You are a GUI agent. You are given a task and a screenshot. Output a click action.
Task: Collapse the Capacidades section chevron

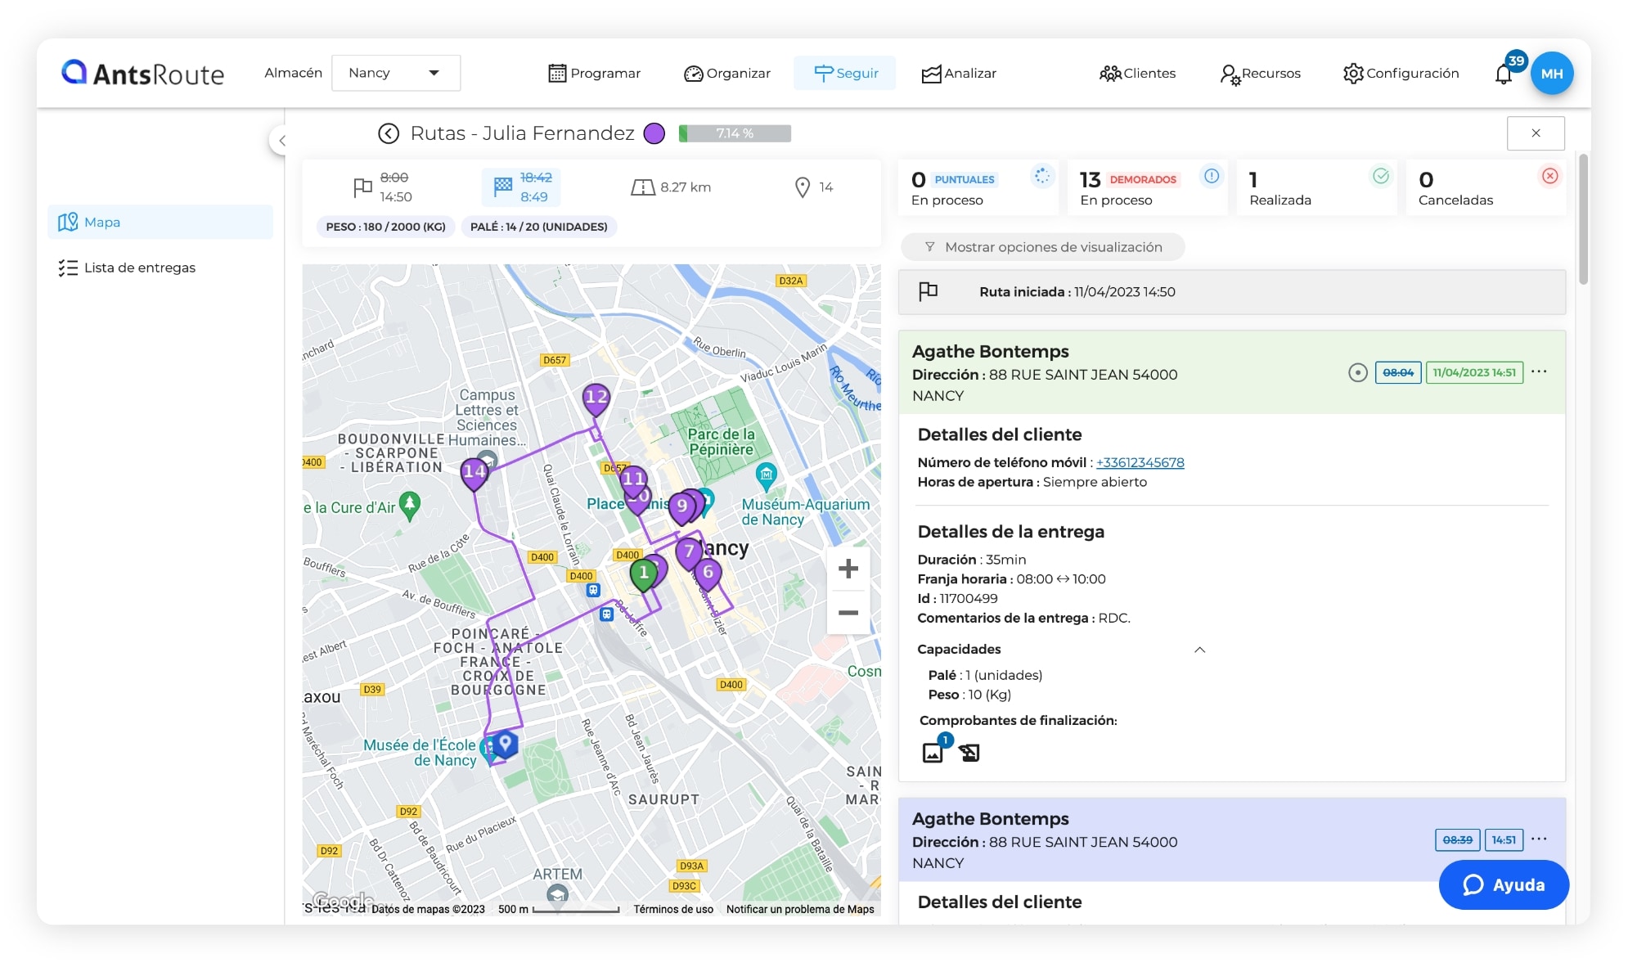pyautogui.click(x=1199, y=649)
